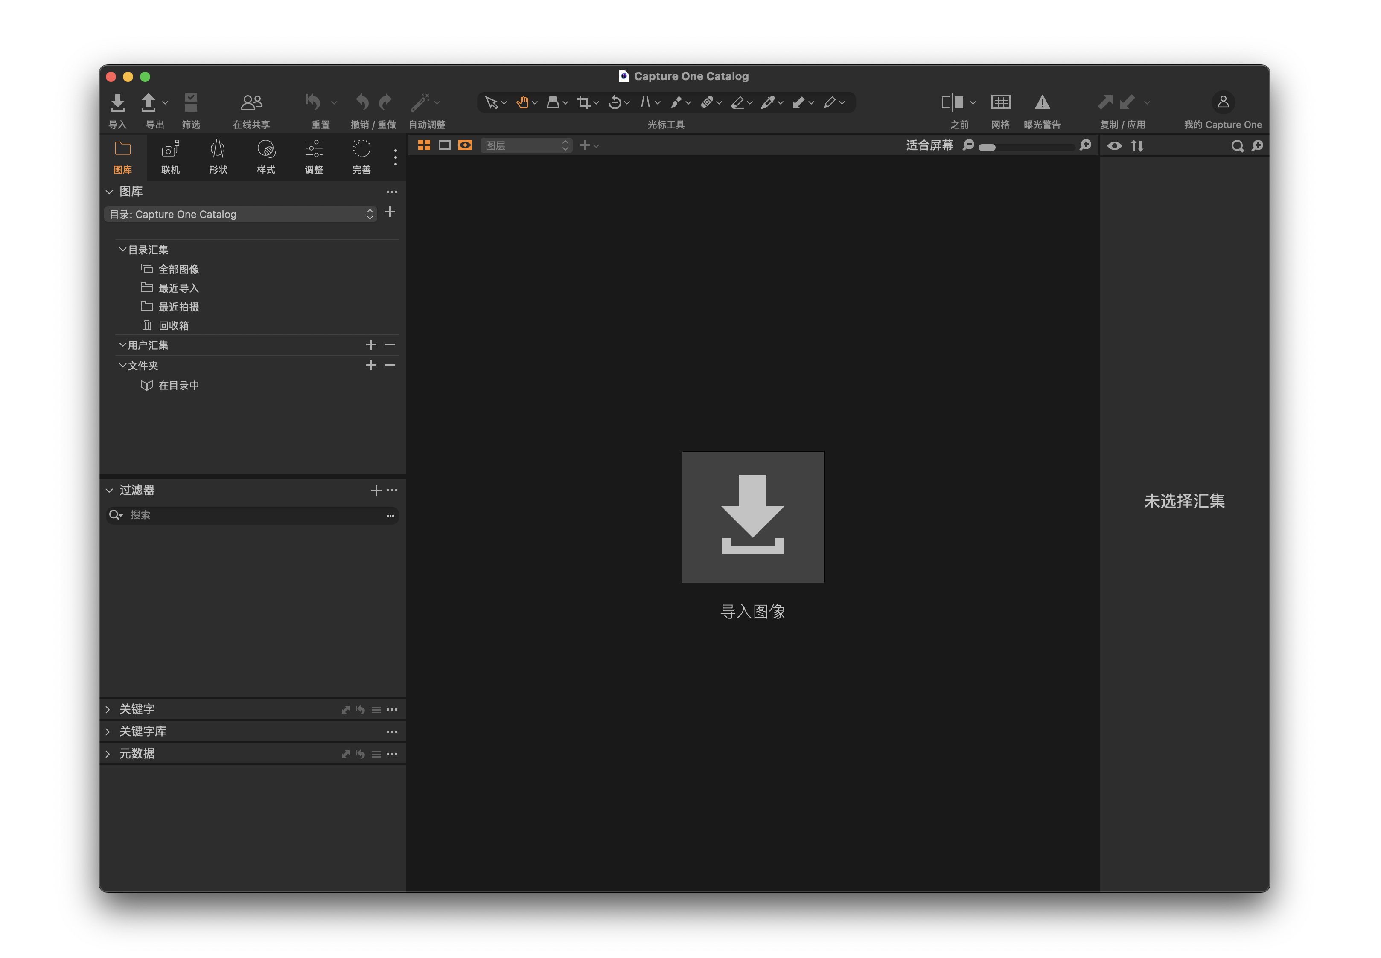Screen dimensions: 1381x958
Task: Click the 自动调整 magic wand icon
Action: 420,102
